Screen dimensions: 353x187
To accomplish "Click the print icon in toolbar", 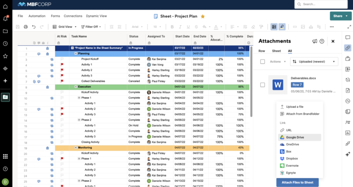I will (x=25, y=27).
